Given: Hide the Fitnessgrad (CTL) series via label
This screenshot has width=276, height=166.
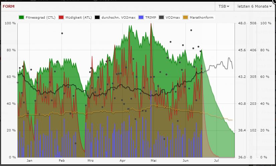Looking at the screenshot, I should tap(40, 17).
